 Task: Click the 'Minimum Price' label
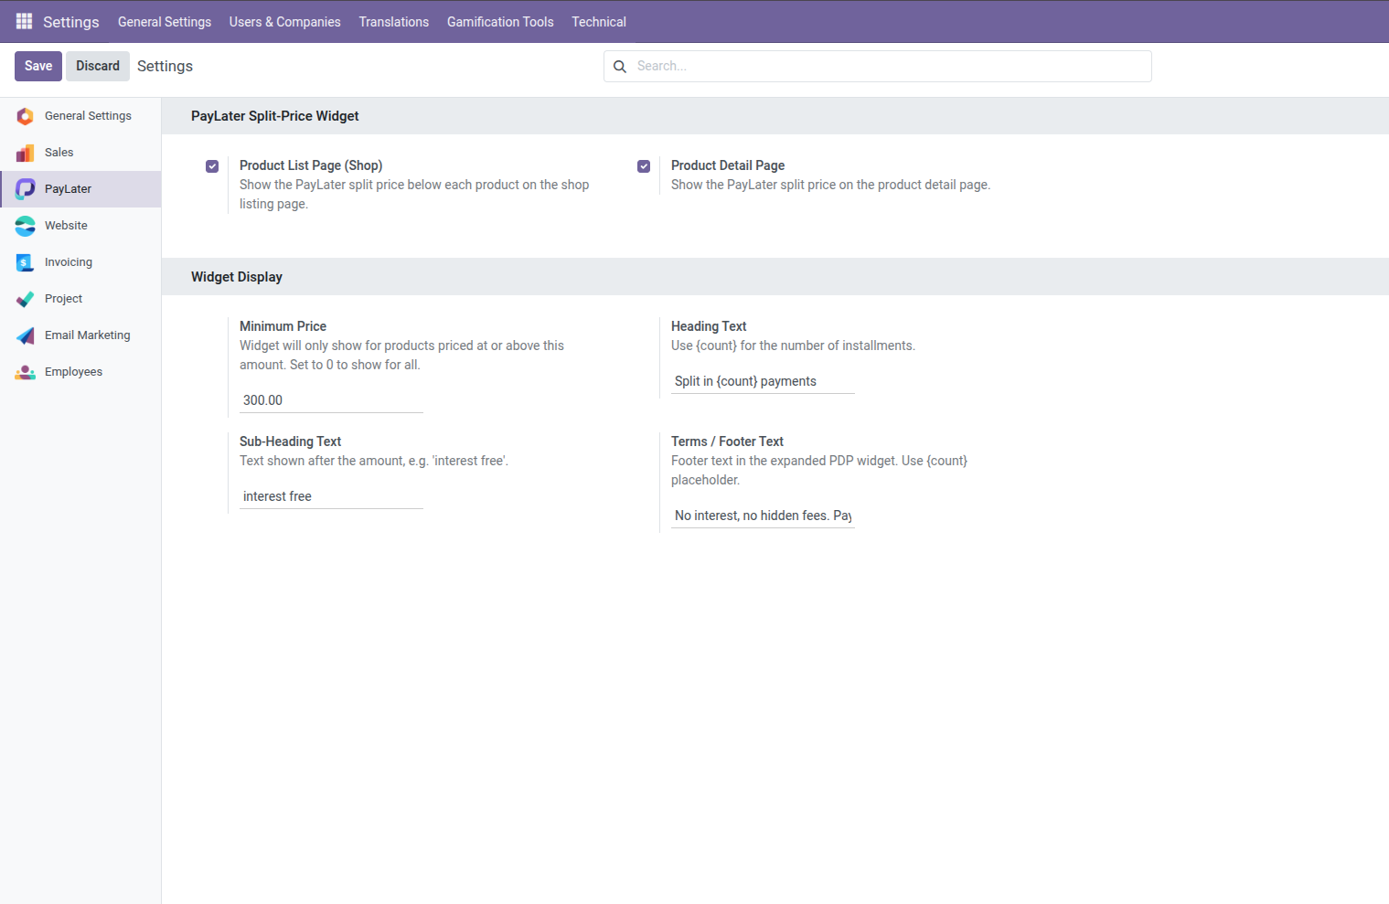click(283, 326)
